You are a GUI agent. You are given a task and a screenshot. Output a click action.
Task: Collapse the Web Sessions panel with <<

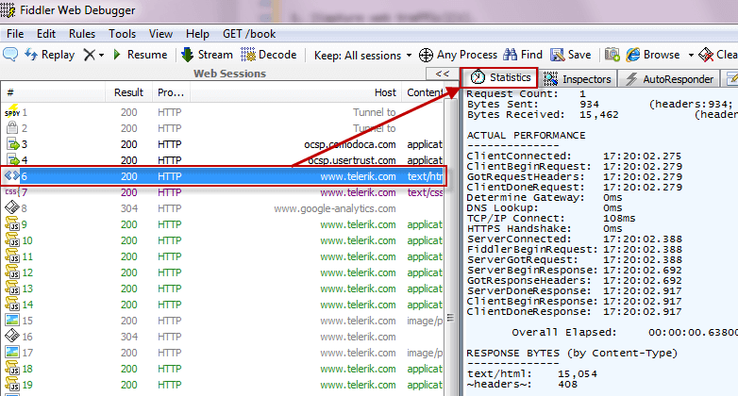[442, 74]
